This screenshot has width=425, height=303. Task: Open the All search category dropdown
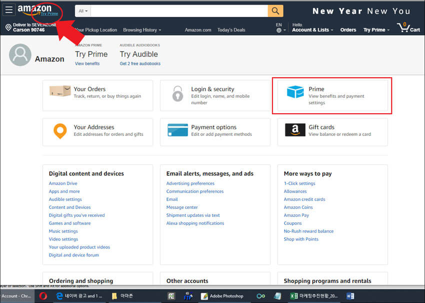[x=83, y=11]
